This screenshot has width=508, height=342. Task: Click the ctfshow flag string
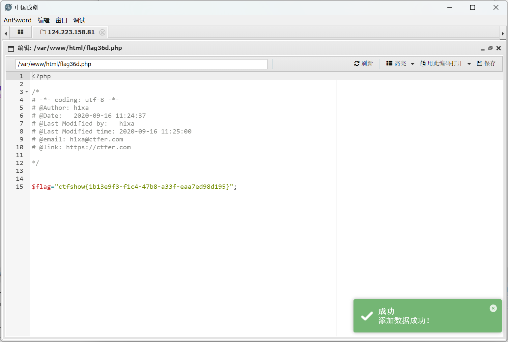pos(144,187)
